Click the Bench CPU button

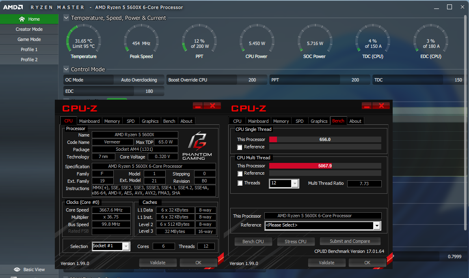pyautogui.click(x=253, y=242)
